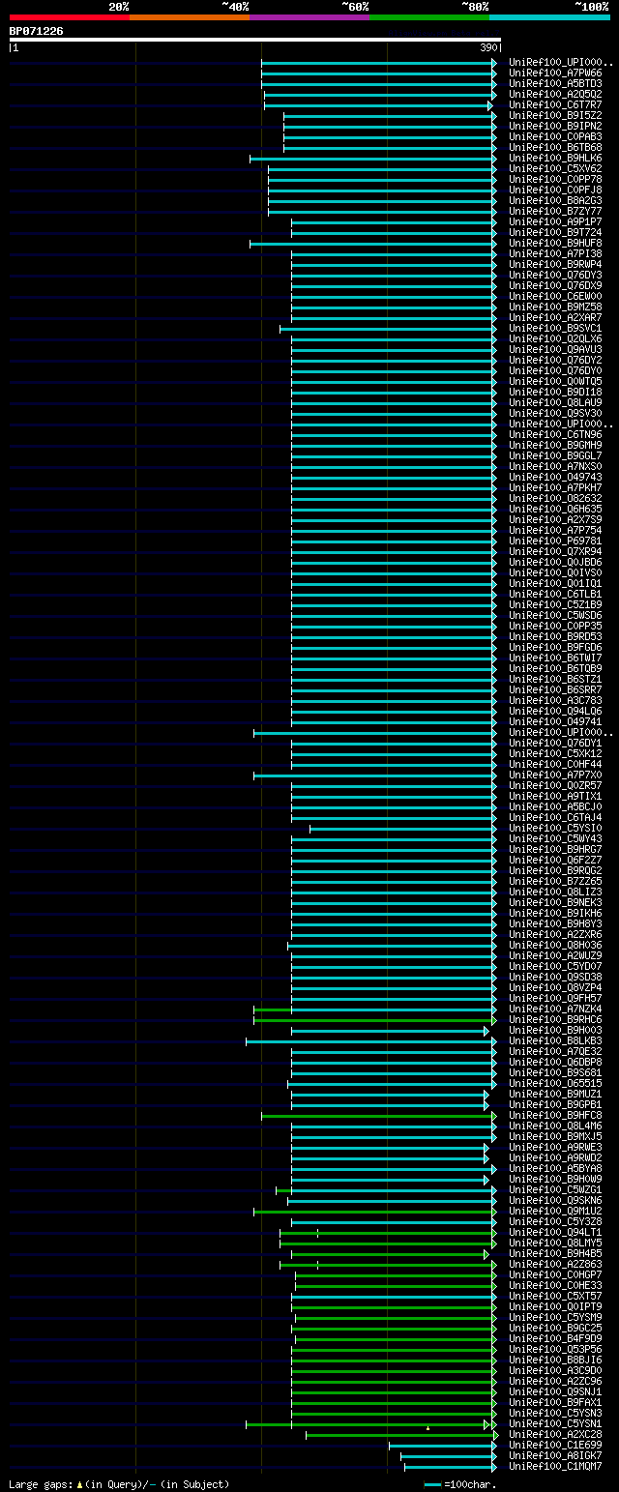Select the label UniRef100_Q01IQ1
This screenshot has width=619, height=1492.
(555, 584)
